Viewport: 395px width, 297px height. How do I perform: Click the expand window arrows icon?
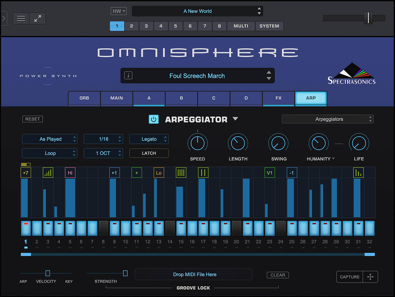pyautogui.click(x=38, y=19)
